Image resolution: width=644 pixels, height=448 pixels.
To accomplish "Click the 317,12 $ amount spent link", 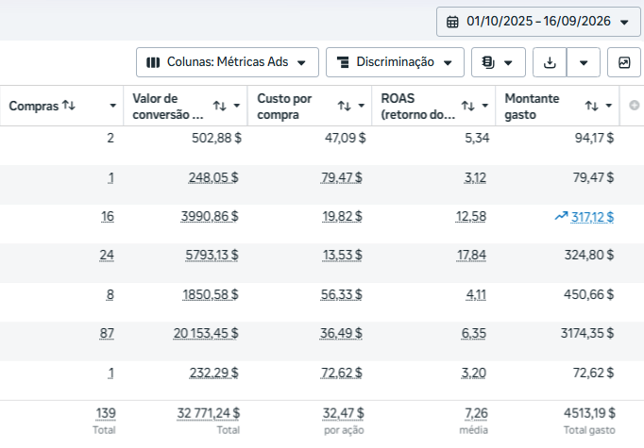I will pyautogui.click(x=592, y=217).
